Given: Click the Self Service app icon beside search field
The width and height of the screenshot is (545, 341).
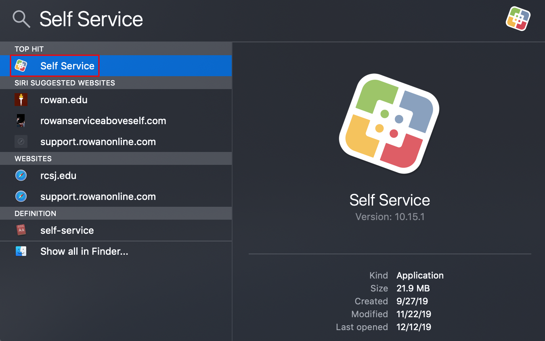Looking at the screenshot, I should point(518,19).
